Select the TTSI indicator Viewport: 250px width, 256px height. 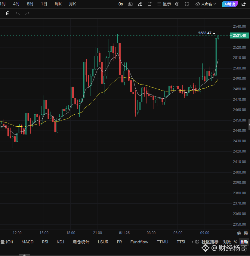pos(181,242)
